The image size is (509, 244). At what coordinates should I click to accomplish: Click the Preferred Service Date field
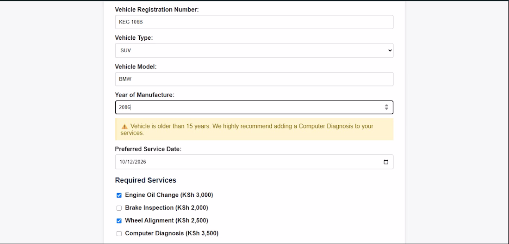coord(254,162)
